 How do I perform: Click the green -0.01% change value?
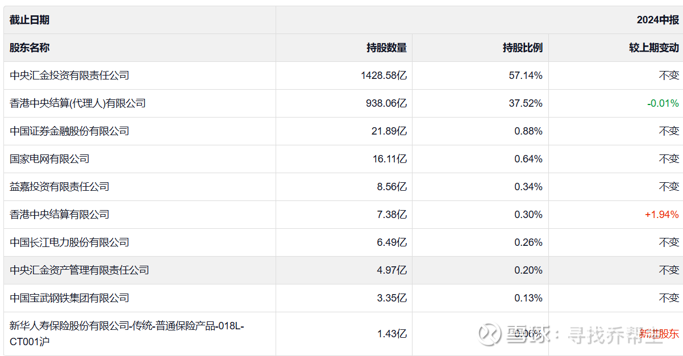tap(663, 103)
